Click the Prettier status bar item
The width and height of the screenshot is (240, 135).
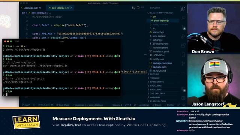[169, 105]
